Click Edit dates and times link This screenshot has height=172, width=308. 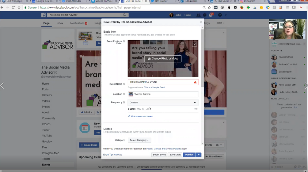click(x=140, y=116)
